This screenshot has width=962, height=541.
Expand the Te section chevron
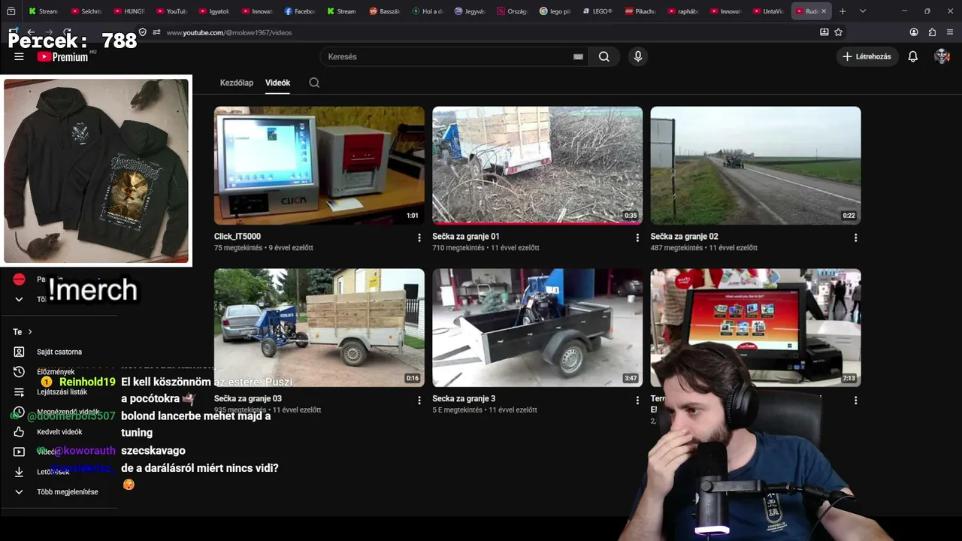click(30, 331)
